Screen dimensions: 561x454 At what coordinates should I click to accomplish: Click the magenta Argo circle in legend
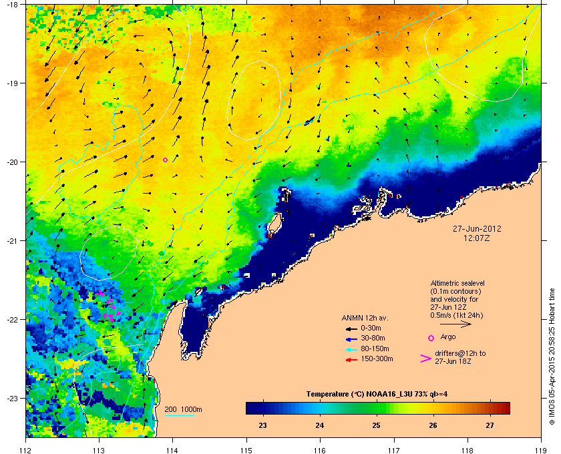pos(431,338)
